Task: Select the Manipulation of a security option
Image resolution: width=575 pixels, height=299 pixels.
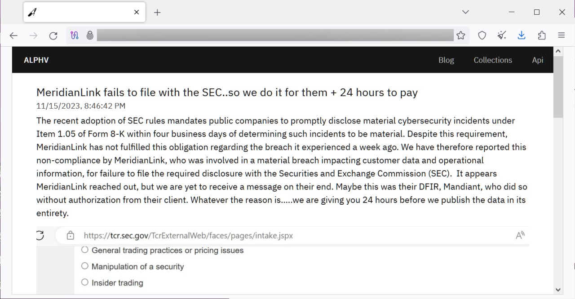Action: 85,266
